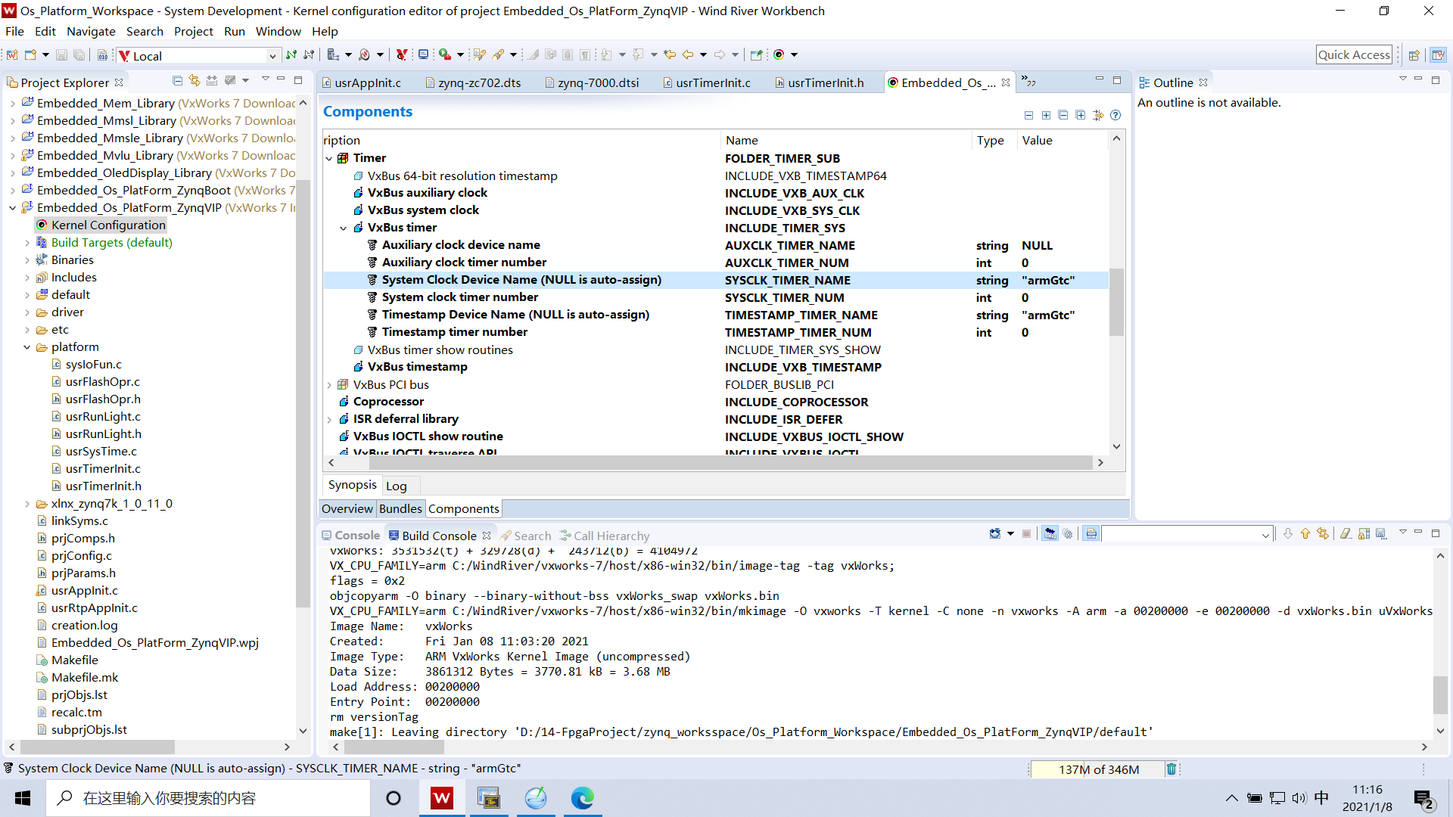
Task: Run the Search tool in the main toolbar
Action: (364, 54)
